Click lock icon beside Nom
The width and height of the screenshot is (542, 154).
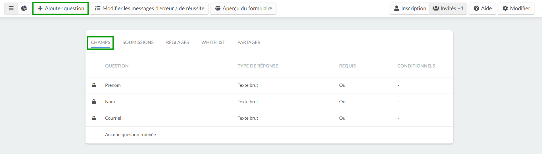coord(94,102)
